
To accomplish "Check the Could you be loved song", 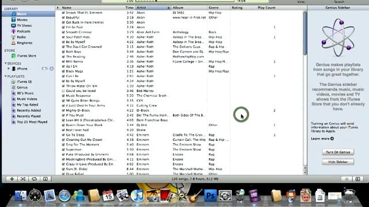I will [63, 91].
